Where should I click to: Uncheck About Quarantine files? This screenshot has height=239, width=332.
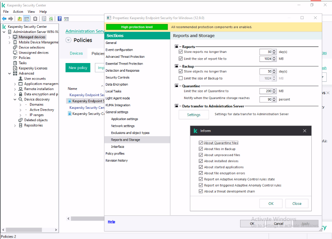201,143
